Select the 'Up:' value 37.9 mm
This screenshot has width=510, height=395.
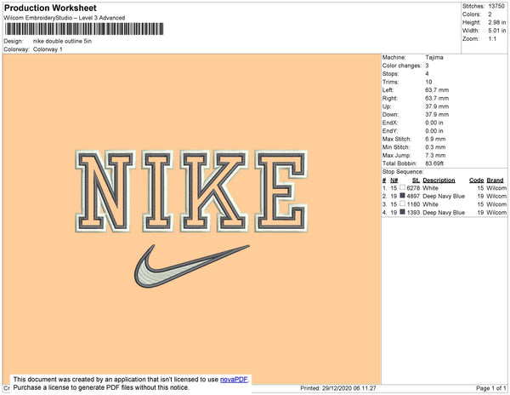tap(437, 106)
